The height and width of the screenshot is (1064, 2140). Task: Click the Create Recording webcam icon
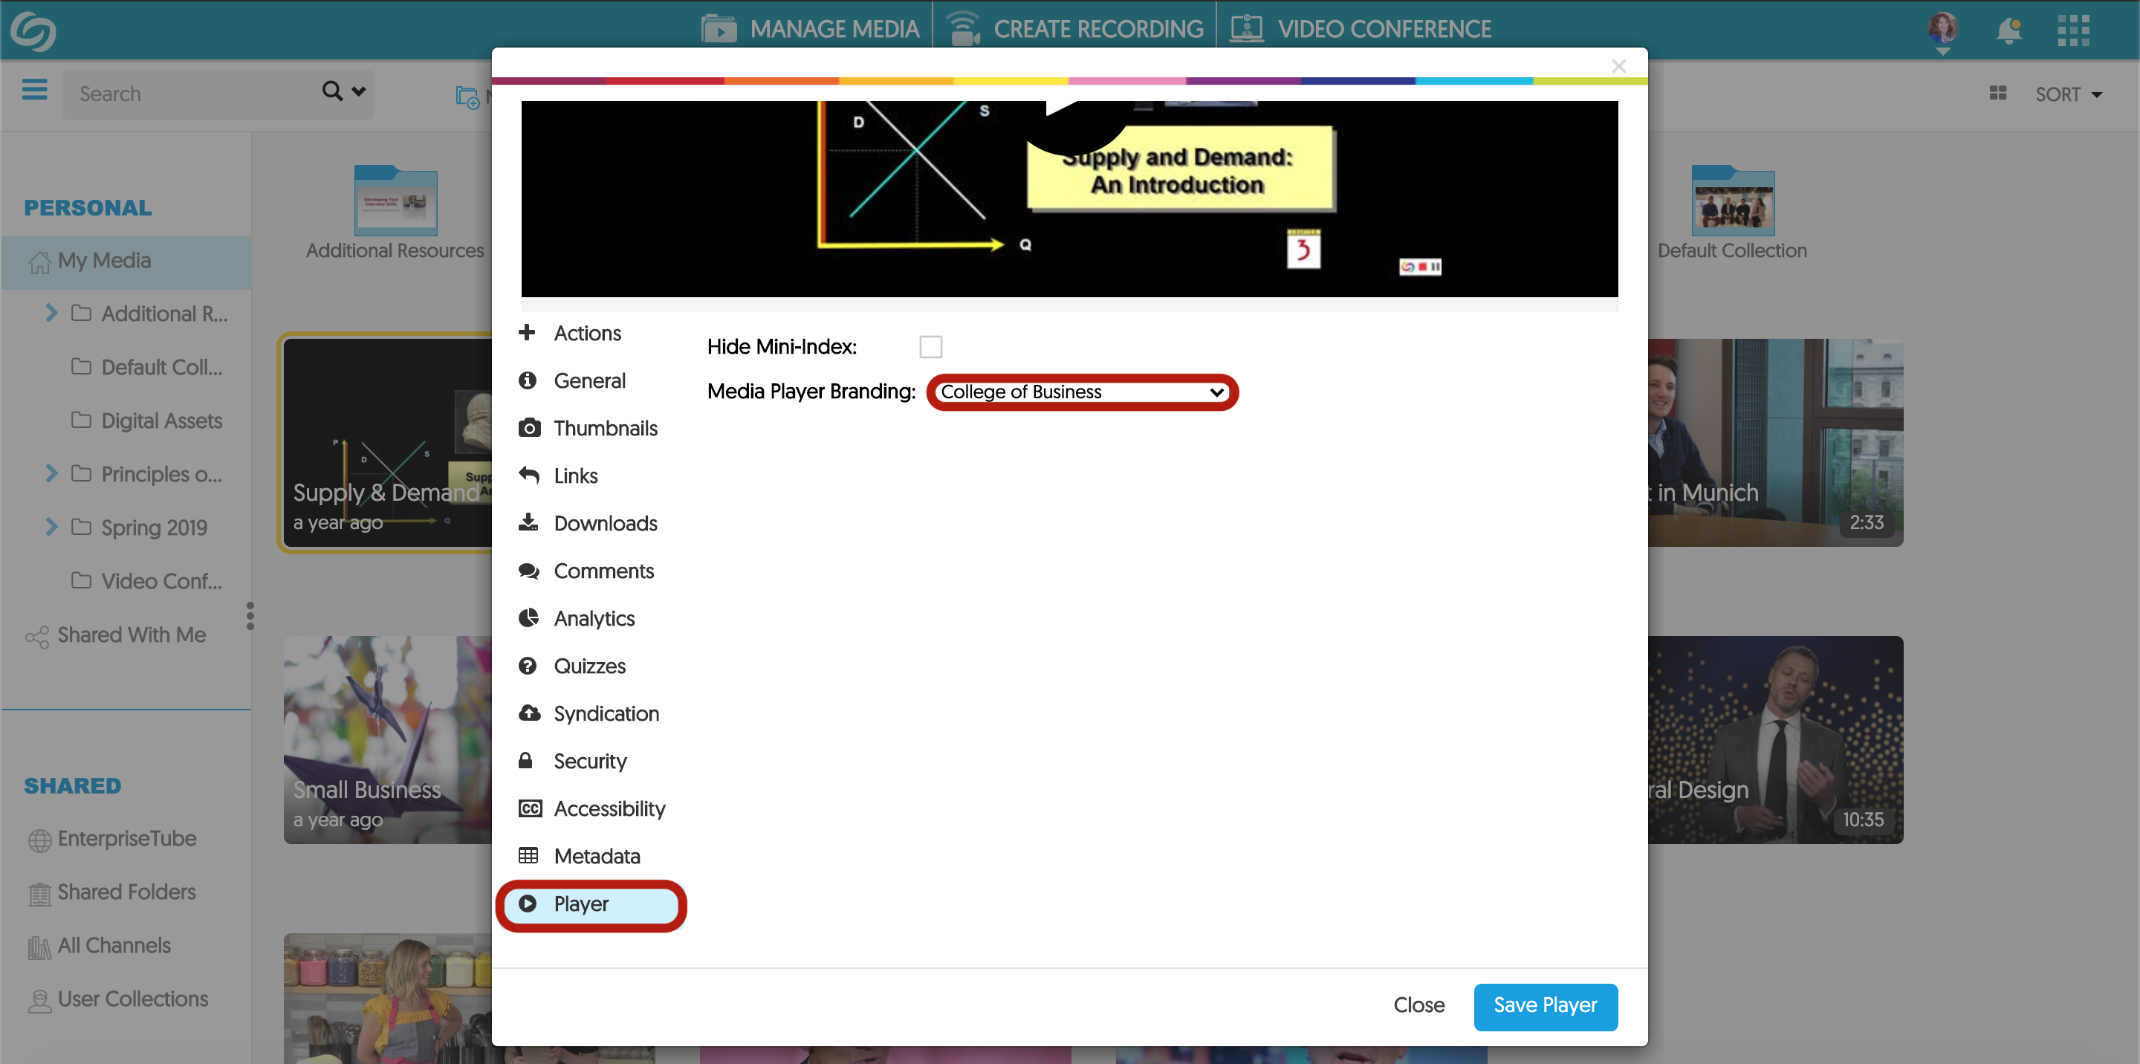(x=964, y=29)
